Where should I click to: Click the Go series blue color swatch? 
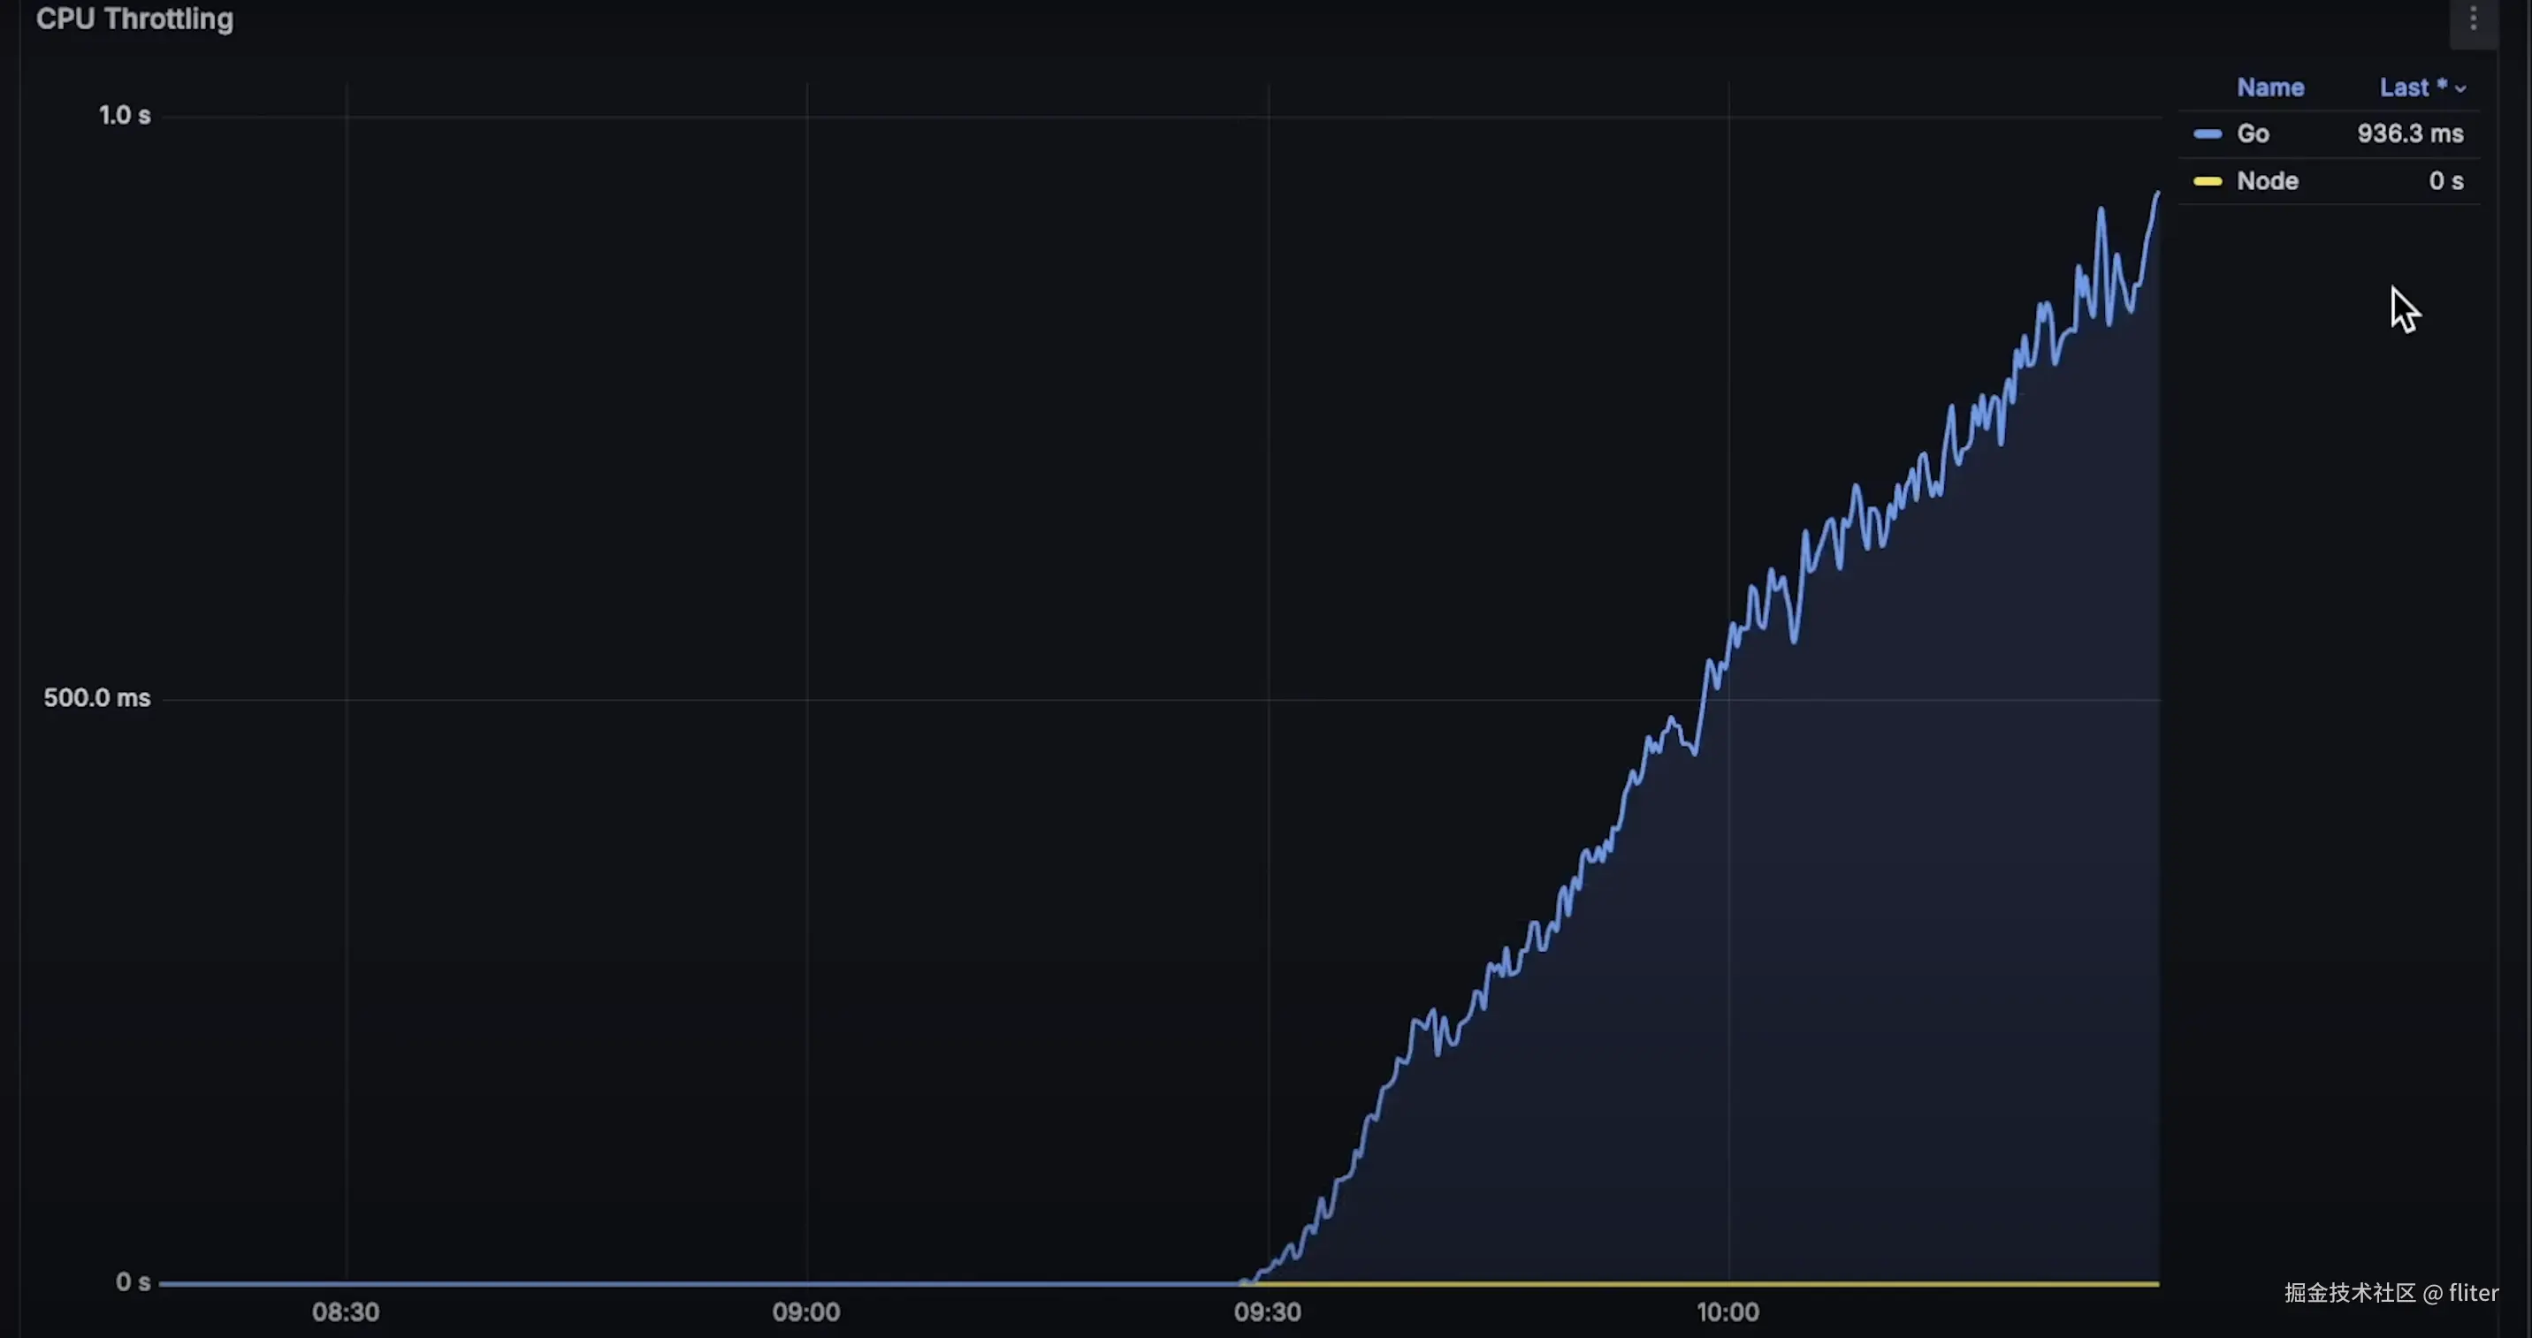click(x=2208, y=134)
